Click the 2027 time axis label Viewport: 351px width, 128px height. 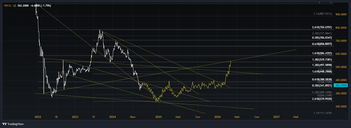coord(277,116)
